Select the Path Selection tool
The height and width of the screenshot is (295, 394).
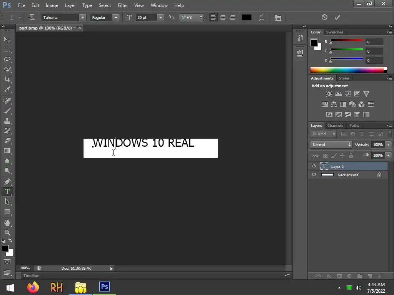pos(7,202)
